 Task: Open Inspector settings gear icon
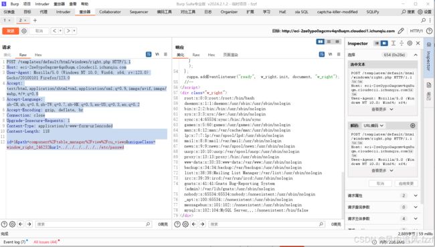(x=410, y=43)
